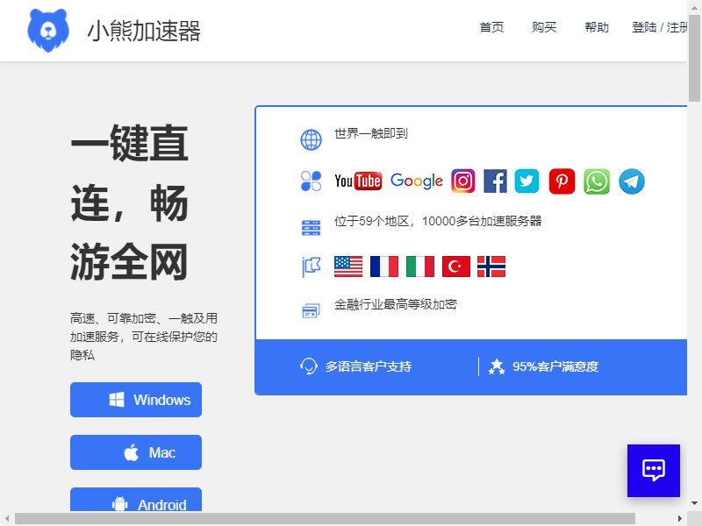The height and width of the screenshot is (526, 702).
Task: Click the stars satisfaction icon
Action: coord(496,366)
